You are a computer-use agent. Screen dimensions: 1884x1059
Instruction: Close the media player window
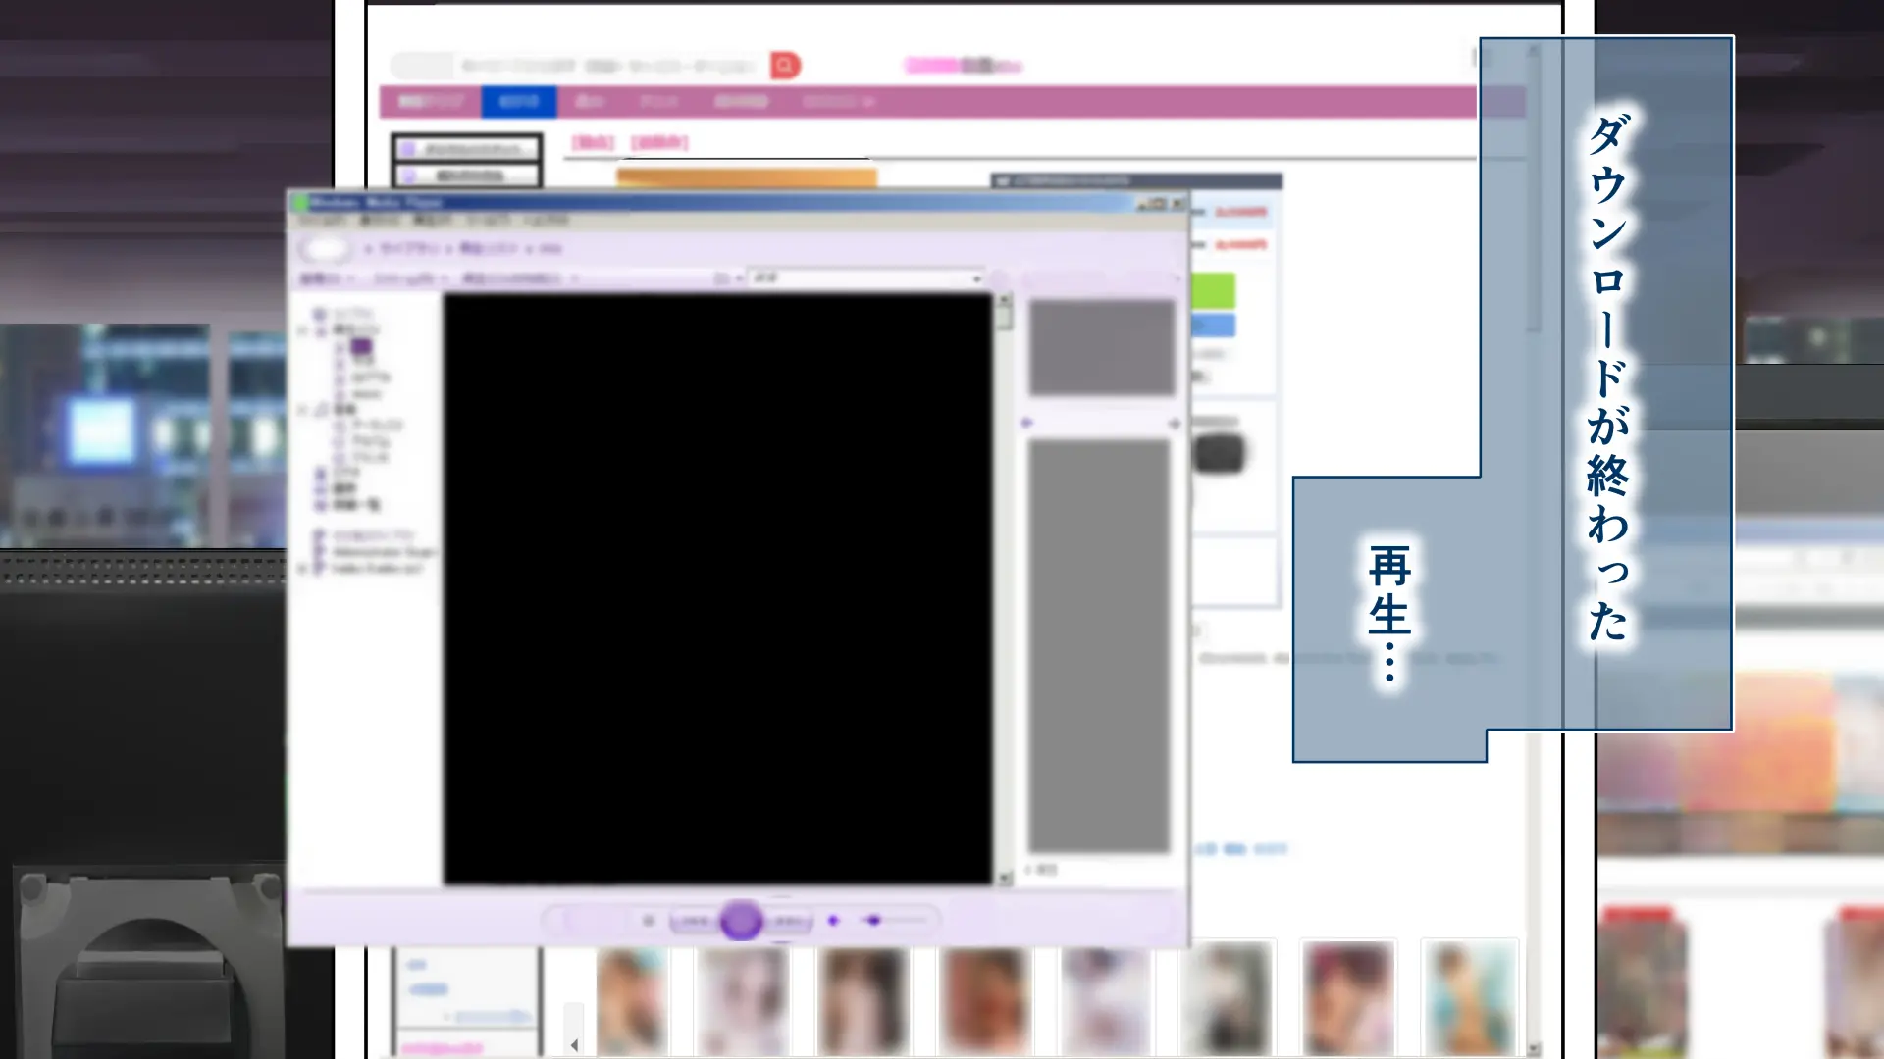pyautogui.click(x=1177, y=203)
